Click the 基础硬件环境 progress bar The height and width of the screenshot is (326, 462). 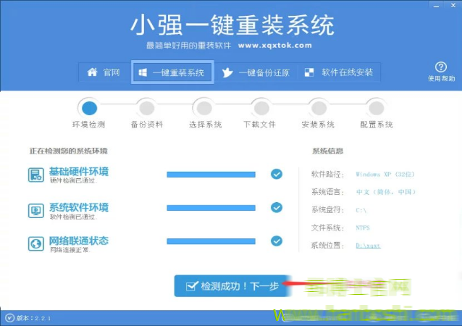click(211, 175)
